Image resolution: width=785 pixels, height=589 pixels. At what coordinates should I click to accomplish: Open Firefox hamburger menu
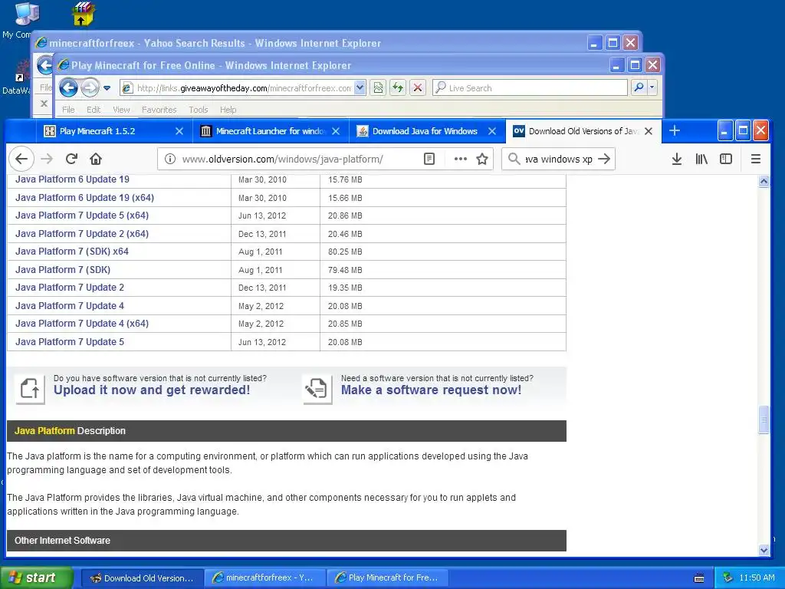(756, 160)
